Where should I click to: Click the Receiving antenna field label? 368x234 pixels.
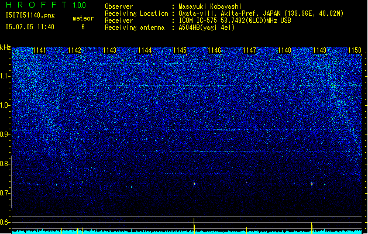135,27
